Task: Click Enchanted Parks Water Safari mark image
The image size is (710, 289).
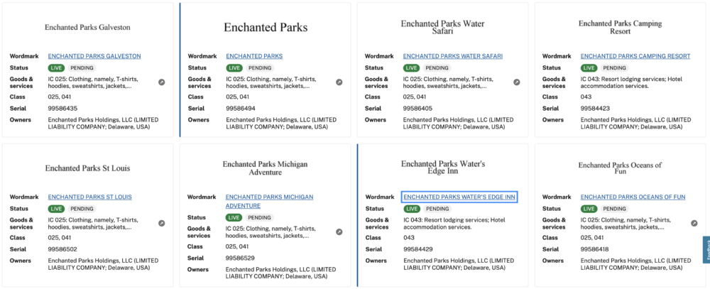Action: point(442,27)
